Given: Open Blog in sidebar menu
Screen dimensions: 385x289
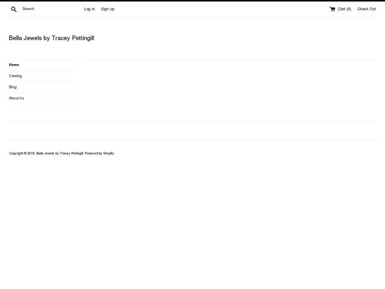Looking at the screenshot, I should (x=42, y=87).
